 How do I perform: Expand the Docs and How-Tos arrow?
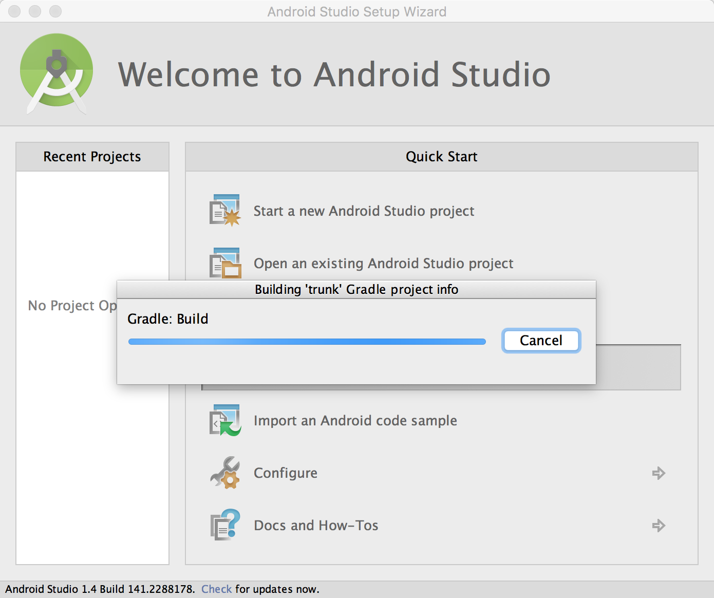point(659,526)
